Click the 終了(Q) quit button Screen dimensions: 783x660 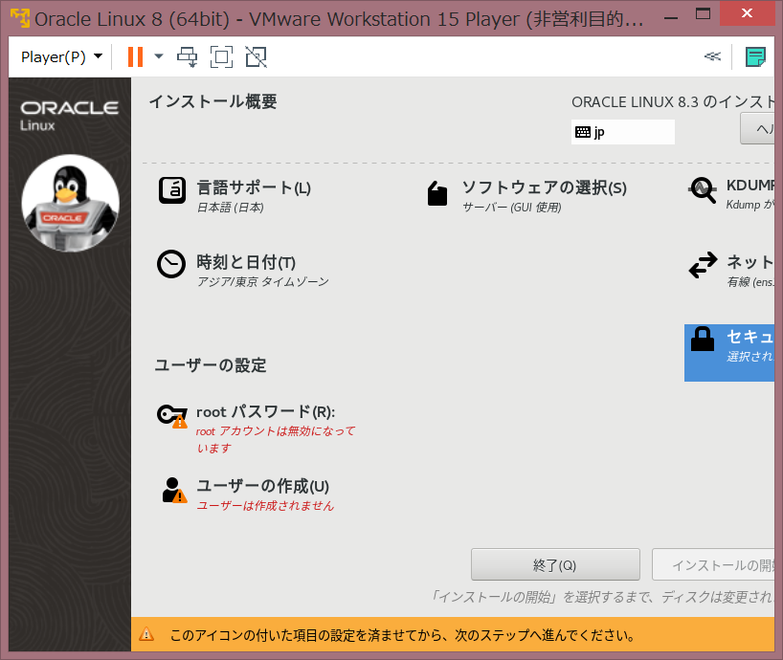point(555,564)
